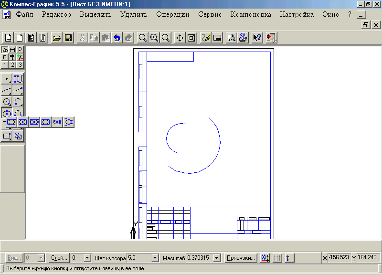Switch to the selection plus-minus panel toggle
This screenshot has height=275, width=382.
(x=20, y=57)
